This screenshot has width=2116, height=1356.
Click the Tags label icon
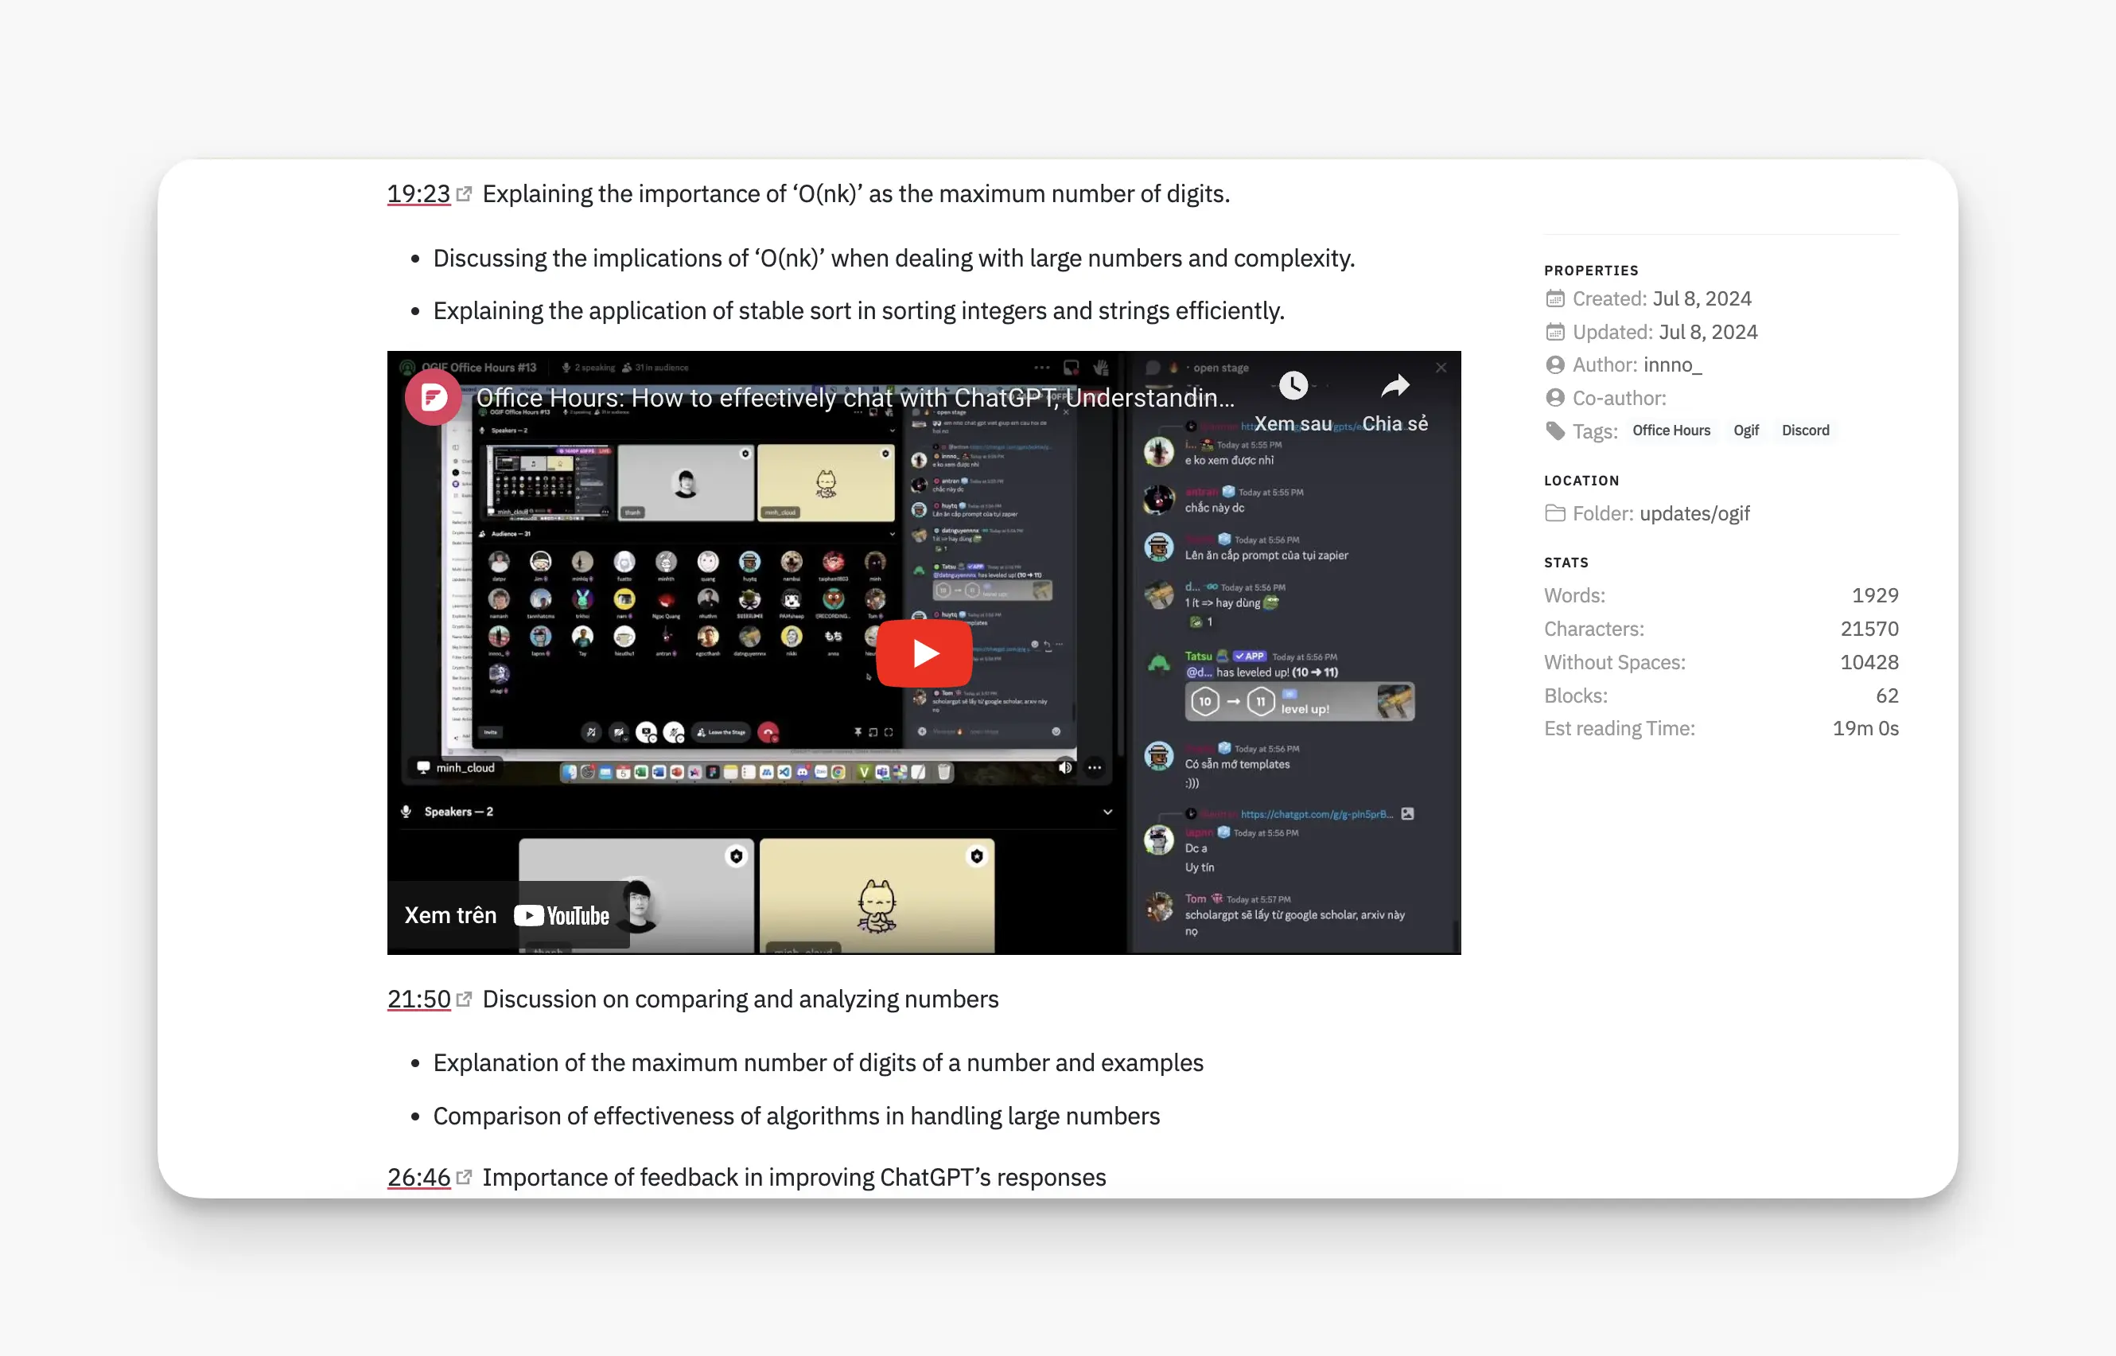click(x=1555, y=431)
